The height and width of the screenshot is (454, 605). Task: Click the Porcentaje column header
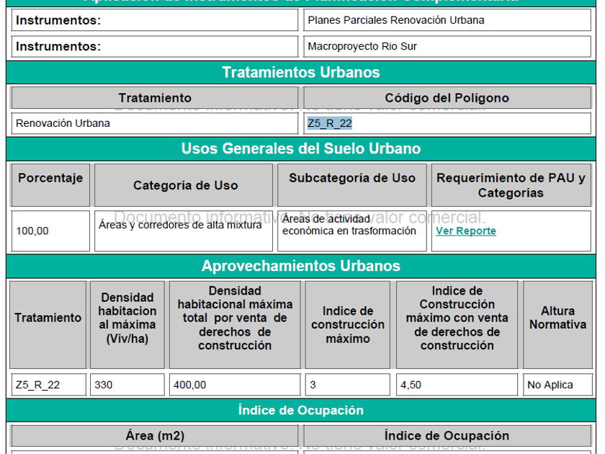pyautogui.click(x=50, y=185)
